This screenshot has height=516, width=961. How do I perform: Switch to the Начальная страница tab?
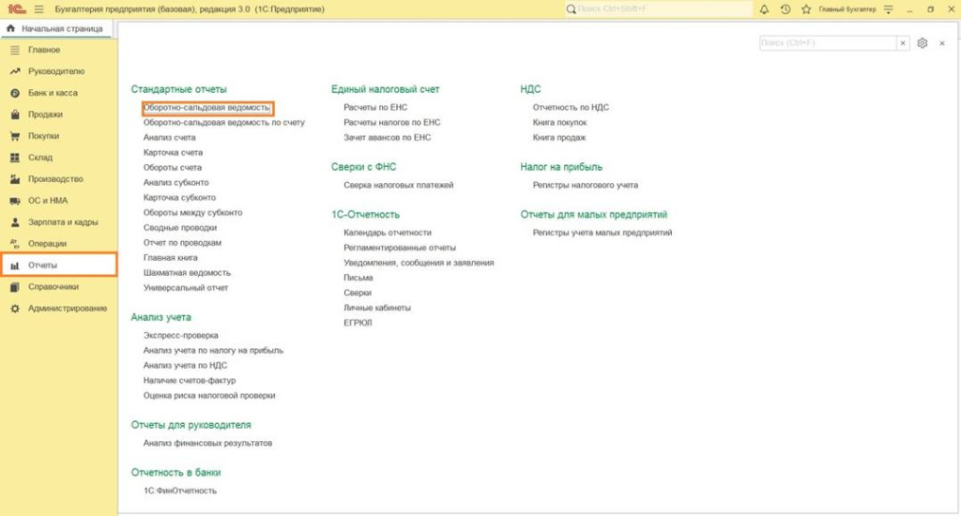(54, 29)
